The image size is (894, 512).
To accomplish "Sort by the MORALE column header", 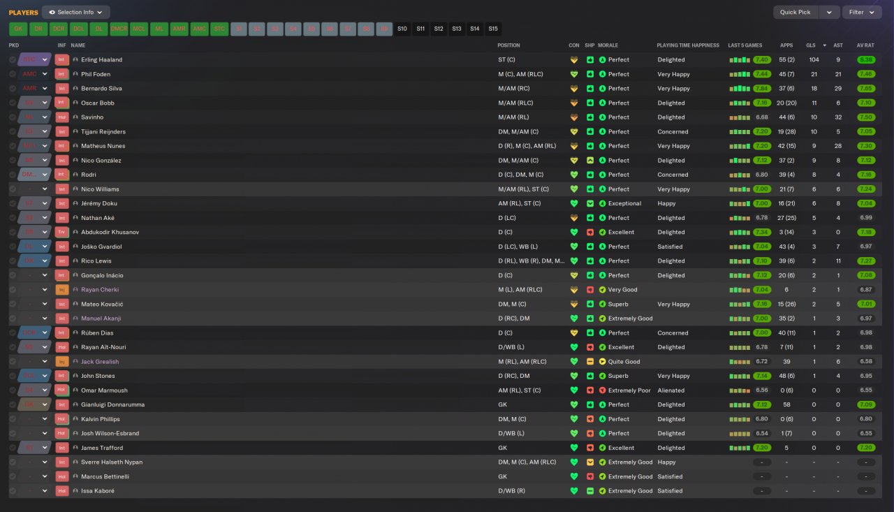I will pos(609,45).
